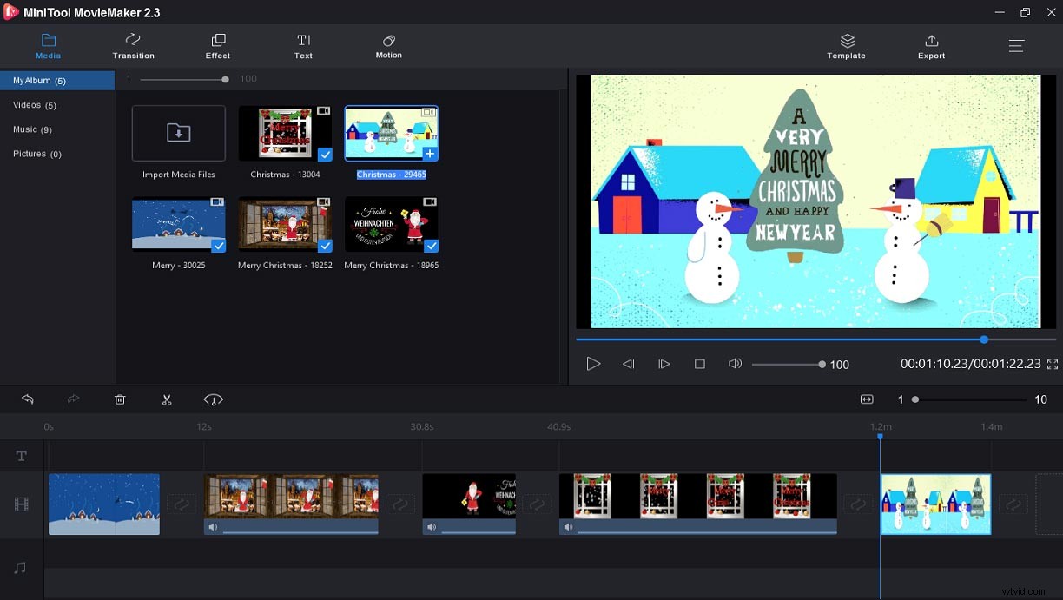Open the hamburger menu in top-right corner
The image size is (1063, 600).
1015,46
